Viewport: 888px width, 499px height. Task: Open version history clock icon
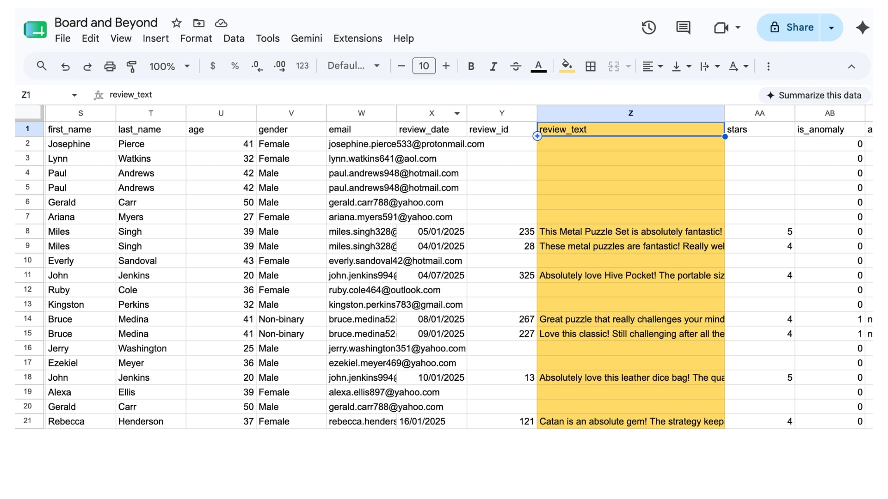pos(648,28)
